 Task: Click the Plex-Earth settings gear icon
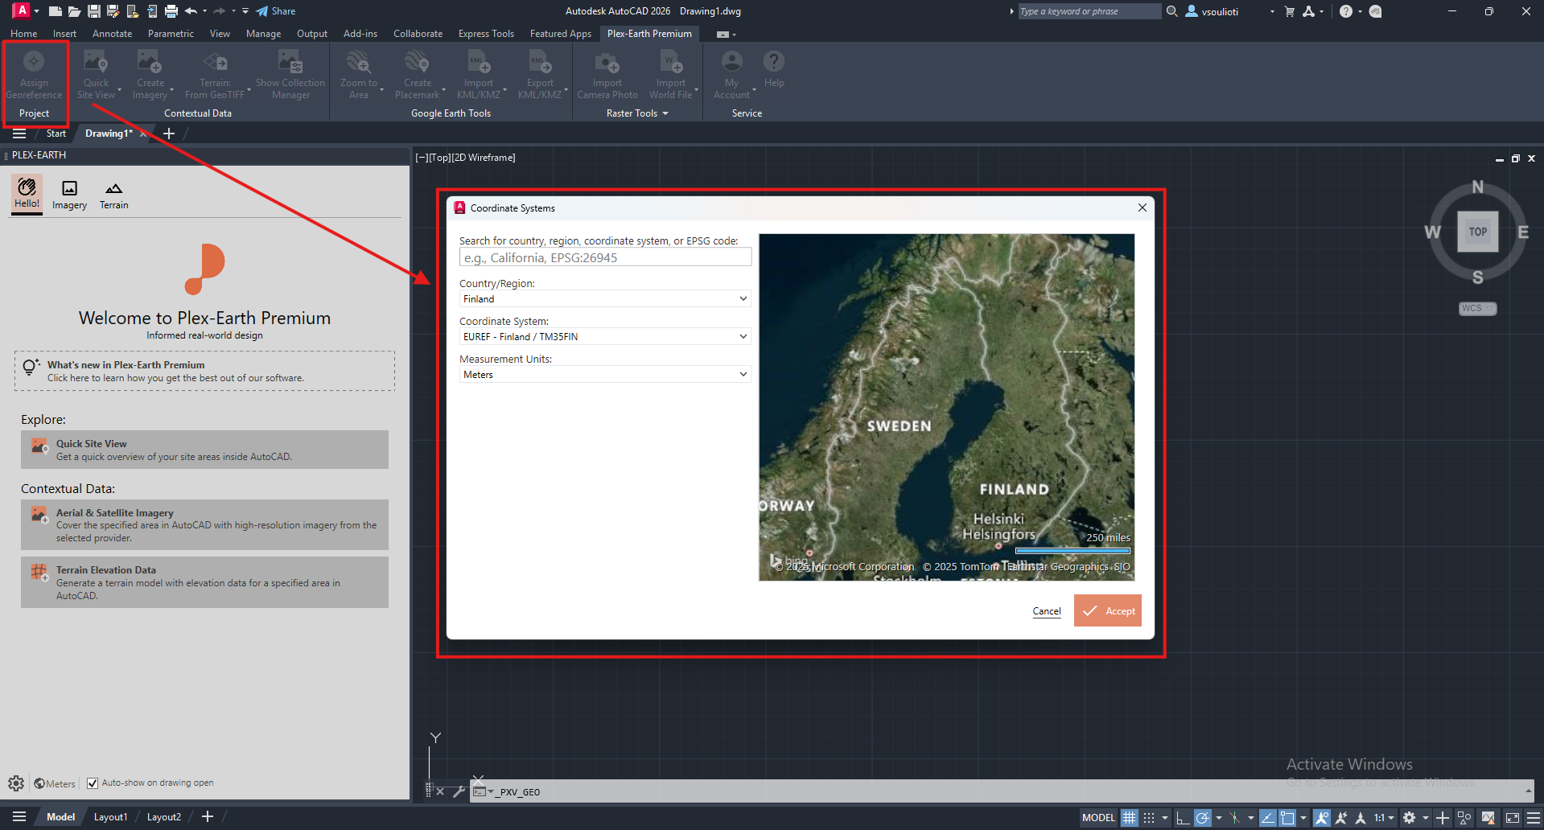16,783
